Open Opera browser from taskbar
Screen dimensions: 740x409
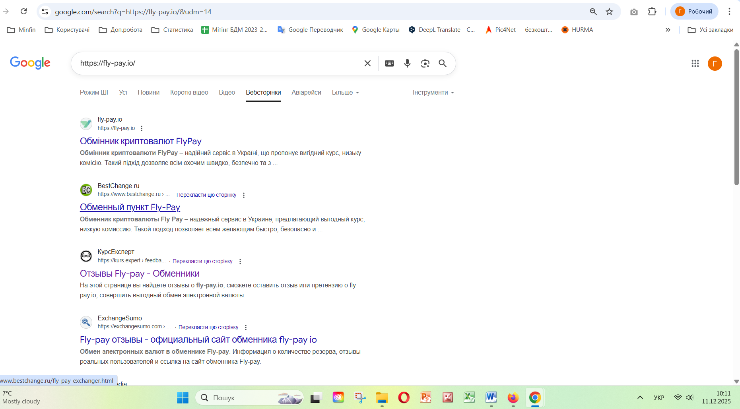[404, 397]
